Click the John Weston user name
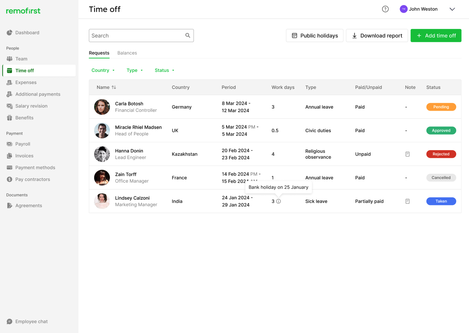Viewport: 469px width, 333px height. pyautogui.click(x=423, y=9)
